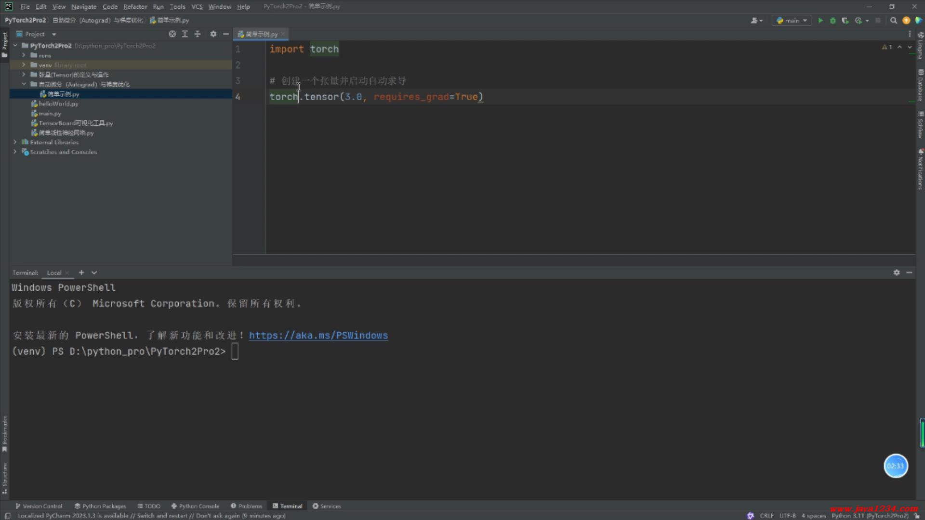
Task: Open terminal settings via the gear icon
Action: tap(896, 273)
